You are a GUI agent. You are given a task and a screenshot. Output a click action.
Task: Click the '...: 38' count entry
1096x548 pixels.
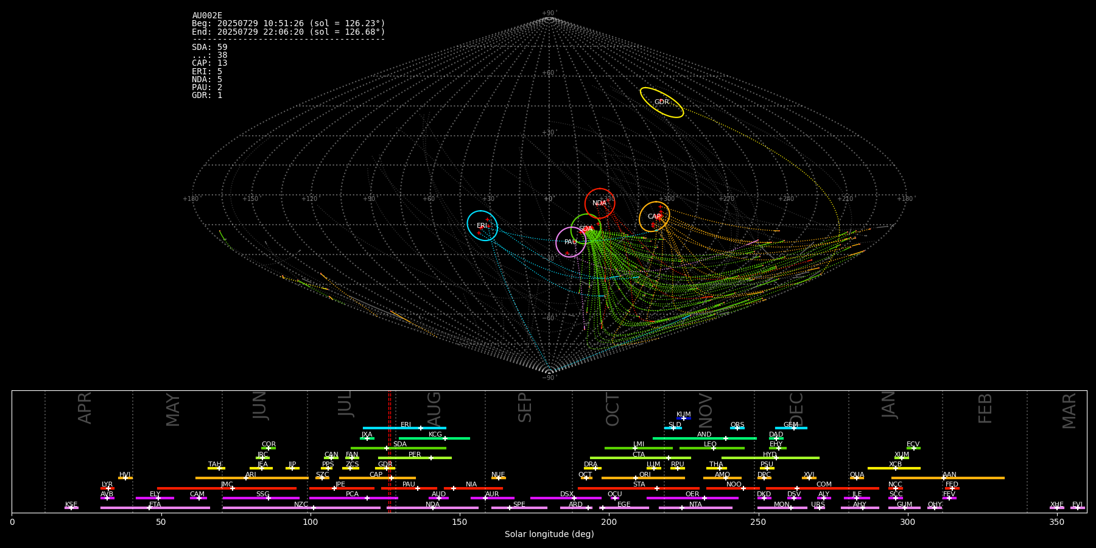[x=209, y=55]
